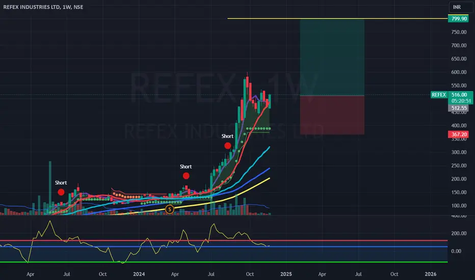Viewport: 475px width, 280px height.
Task: Click the 367.20 stop price label
Action: tap(459, 134)
